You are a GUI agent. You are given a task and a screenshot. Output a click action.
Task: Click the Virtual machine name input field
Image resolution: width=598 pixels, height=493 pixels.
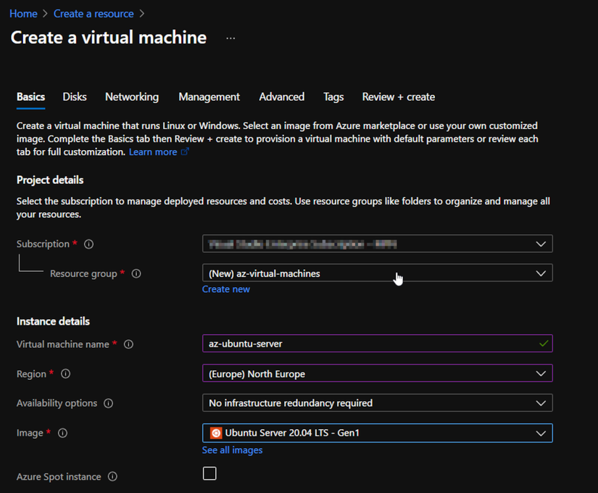coord(377,344)
